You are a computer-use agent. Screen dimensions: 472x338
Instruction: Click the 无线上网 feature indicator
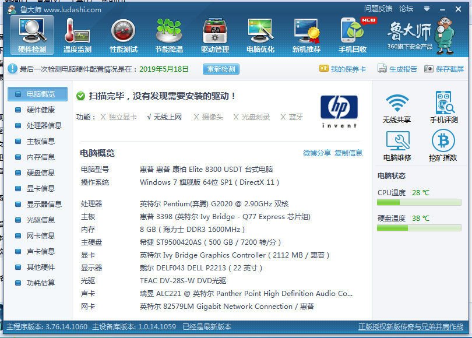pyautogui.click(x=164, y=117)
